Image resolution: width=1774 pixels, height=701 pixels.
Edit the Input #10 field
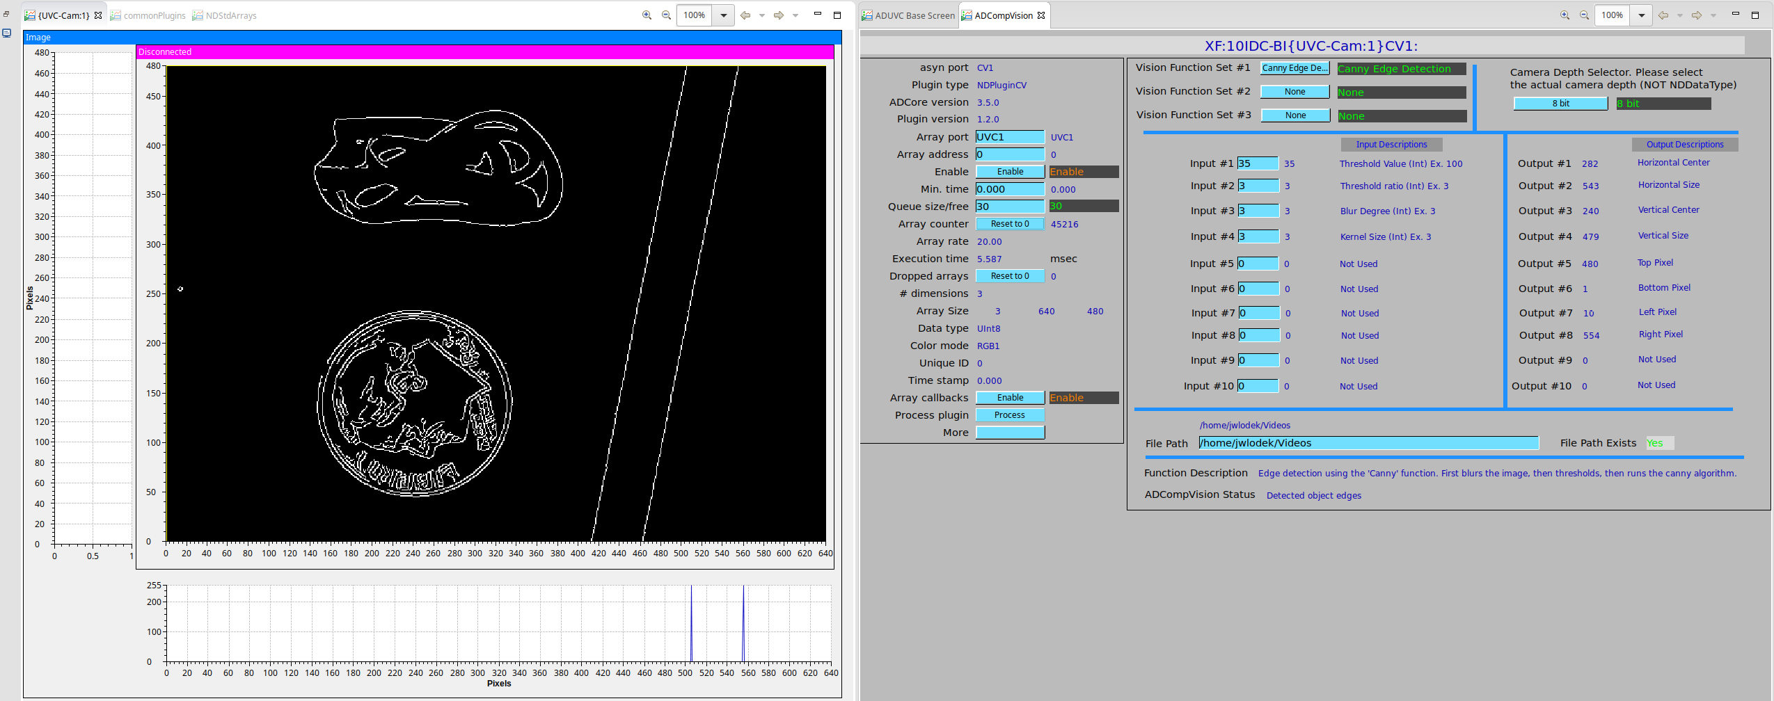[x=1258, y=386]
